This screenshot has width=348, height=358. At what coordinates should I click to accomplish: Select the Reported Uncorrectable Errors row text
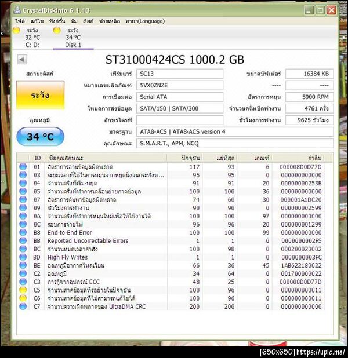tap(88, 240)
